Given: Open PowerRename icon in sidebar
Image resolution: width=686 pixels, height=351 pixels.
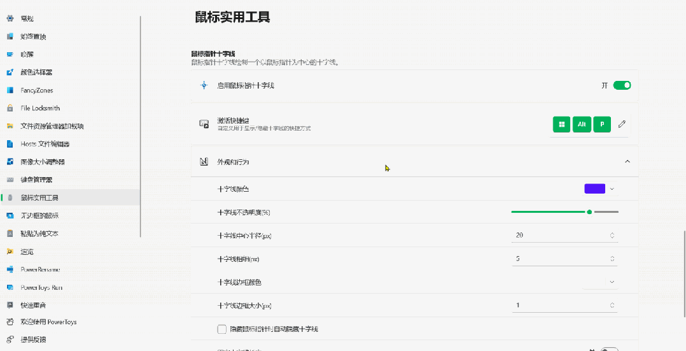Looking at the screenshot, I should [10, 269].
